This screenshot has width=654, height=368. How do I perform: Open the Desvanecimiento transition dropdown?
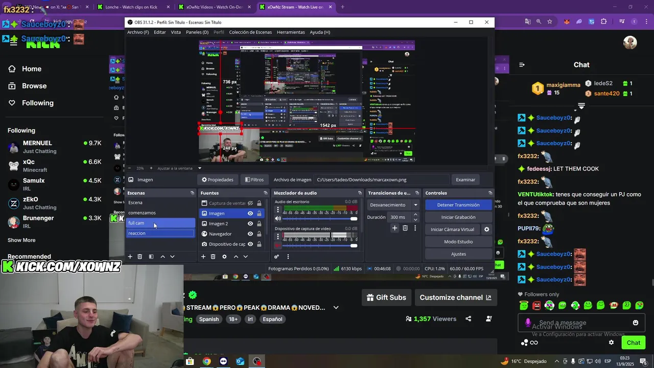(393, 205)
